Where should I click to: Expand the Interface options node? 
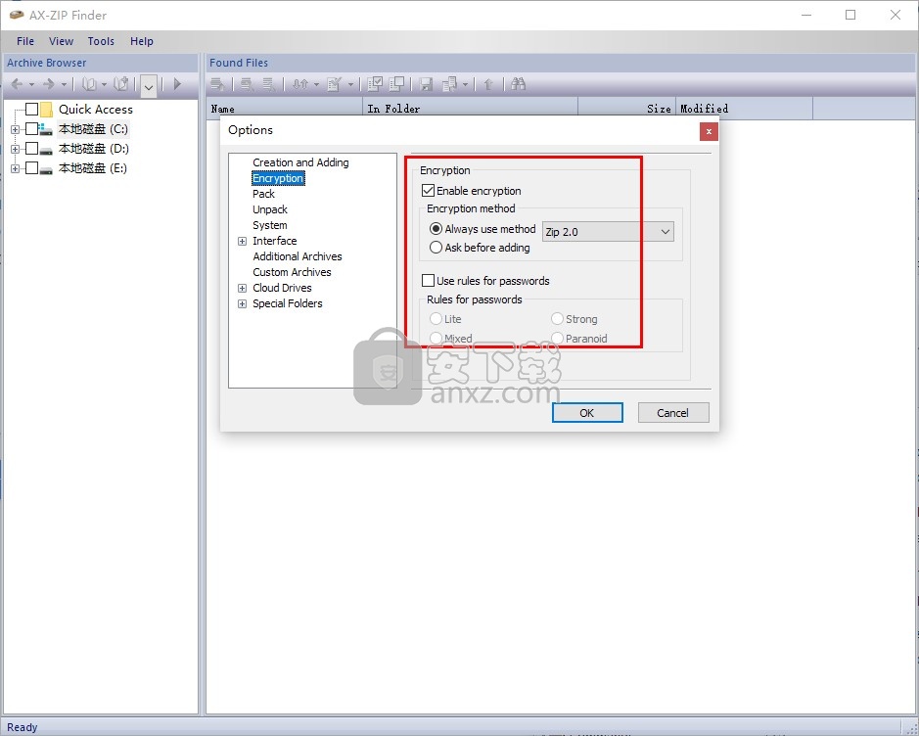242,241
